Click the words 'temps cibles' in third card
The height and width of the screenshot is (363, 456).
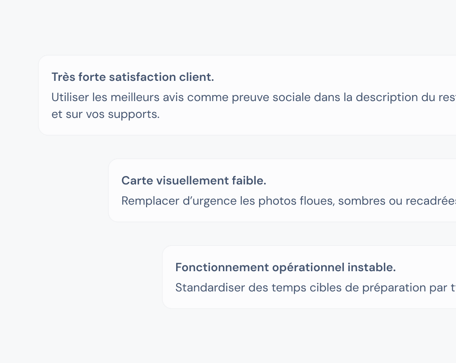pyautogui.click(x=306, y=288)
